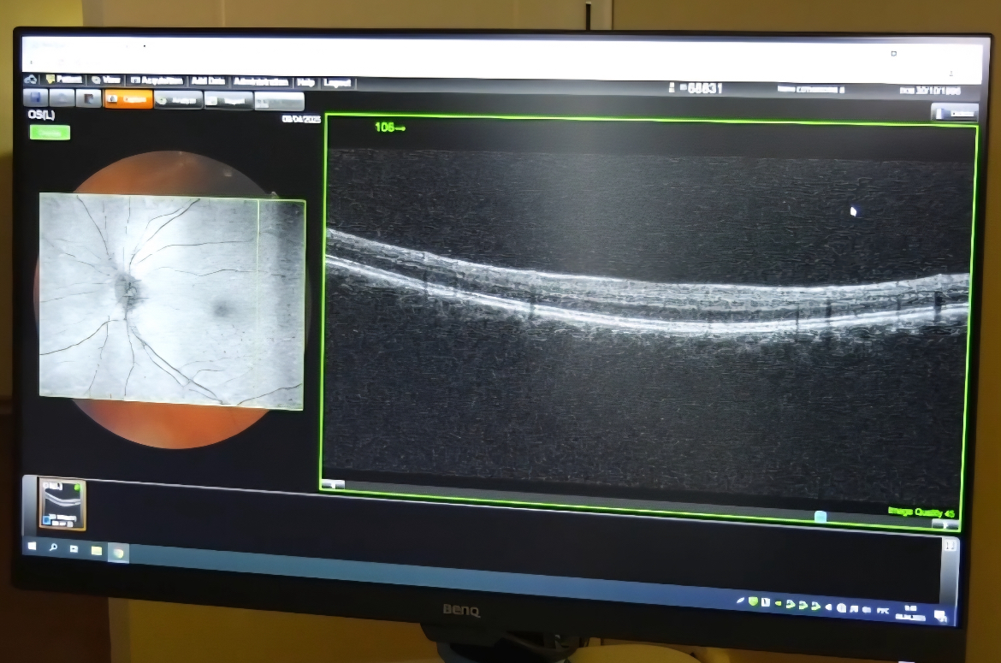Click the 106 scan number label
Screen dimensions: 1001x663
tap(389, 127)
